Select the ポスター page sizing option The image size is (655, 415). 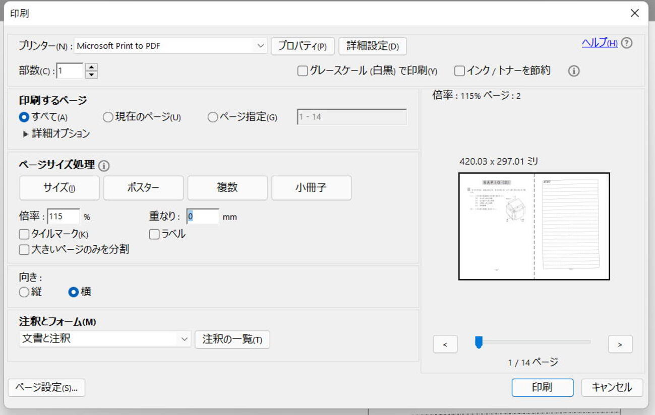[x=143, y=188]
